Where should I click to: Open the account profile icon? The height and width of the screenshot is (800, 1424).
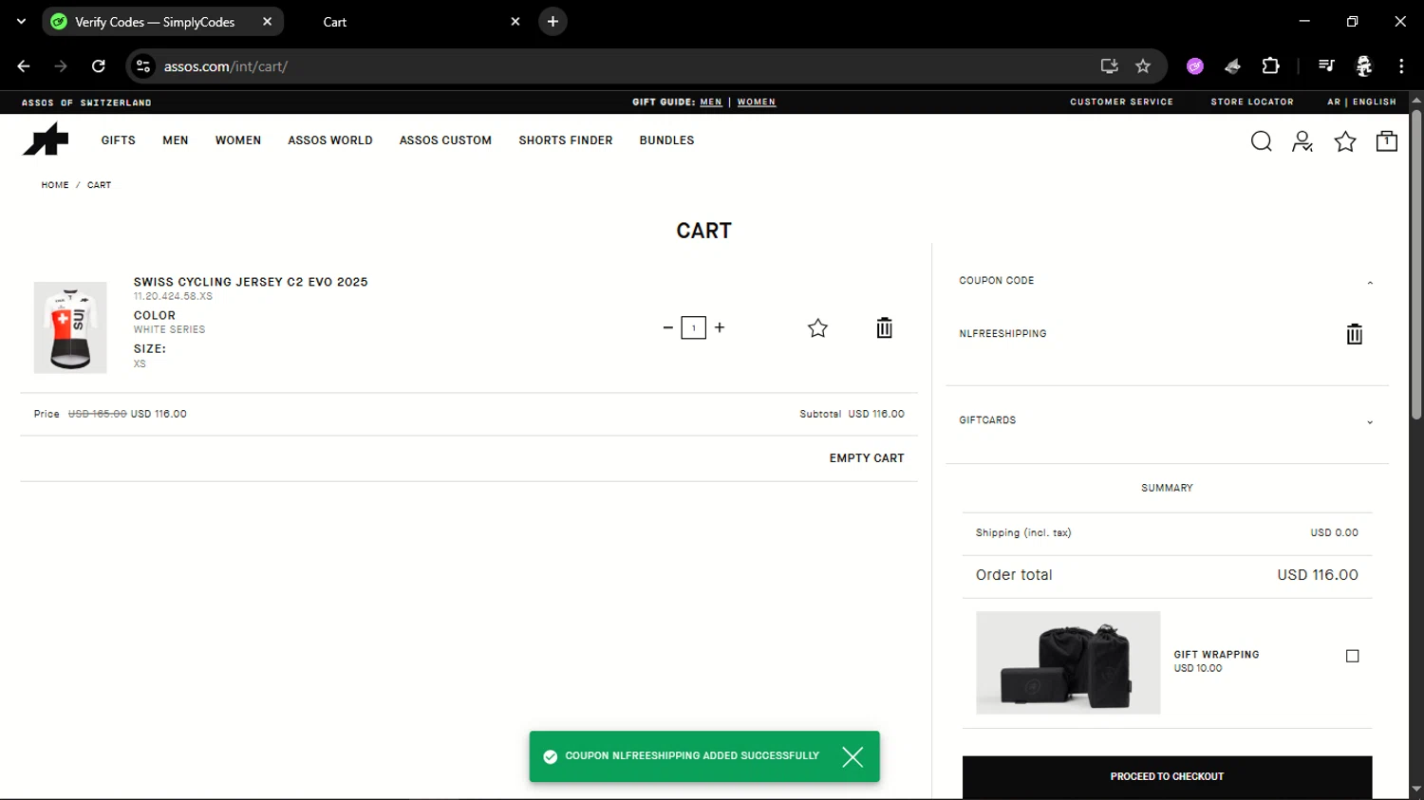pyautogui.click(x=1302, y=141)
